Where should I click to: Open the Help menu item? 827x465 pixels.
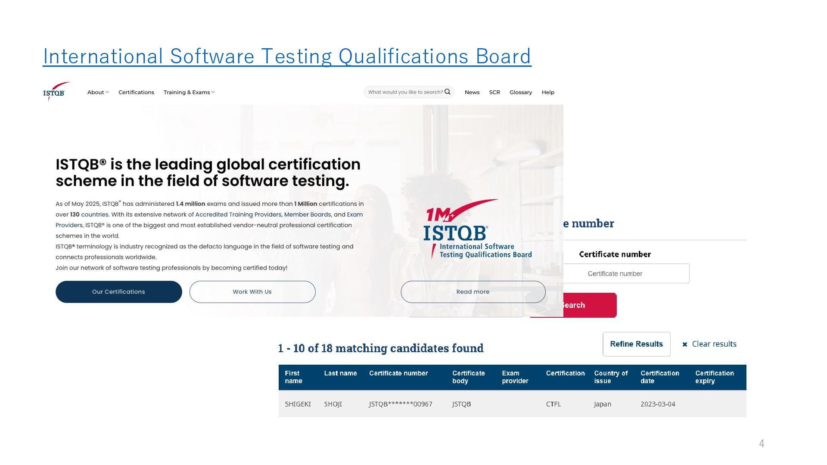pyautogui.click(x=548, y=92)
